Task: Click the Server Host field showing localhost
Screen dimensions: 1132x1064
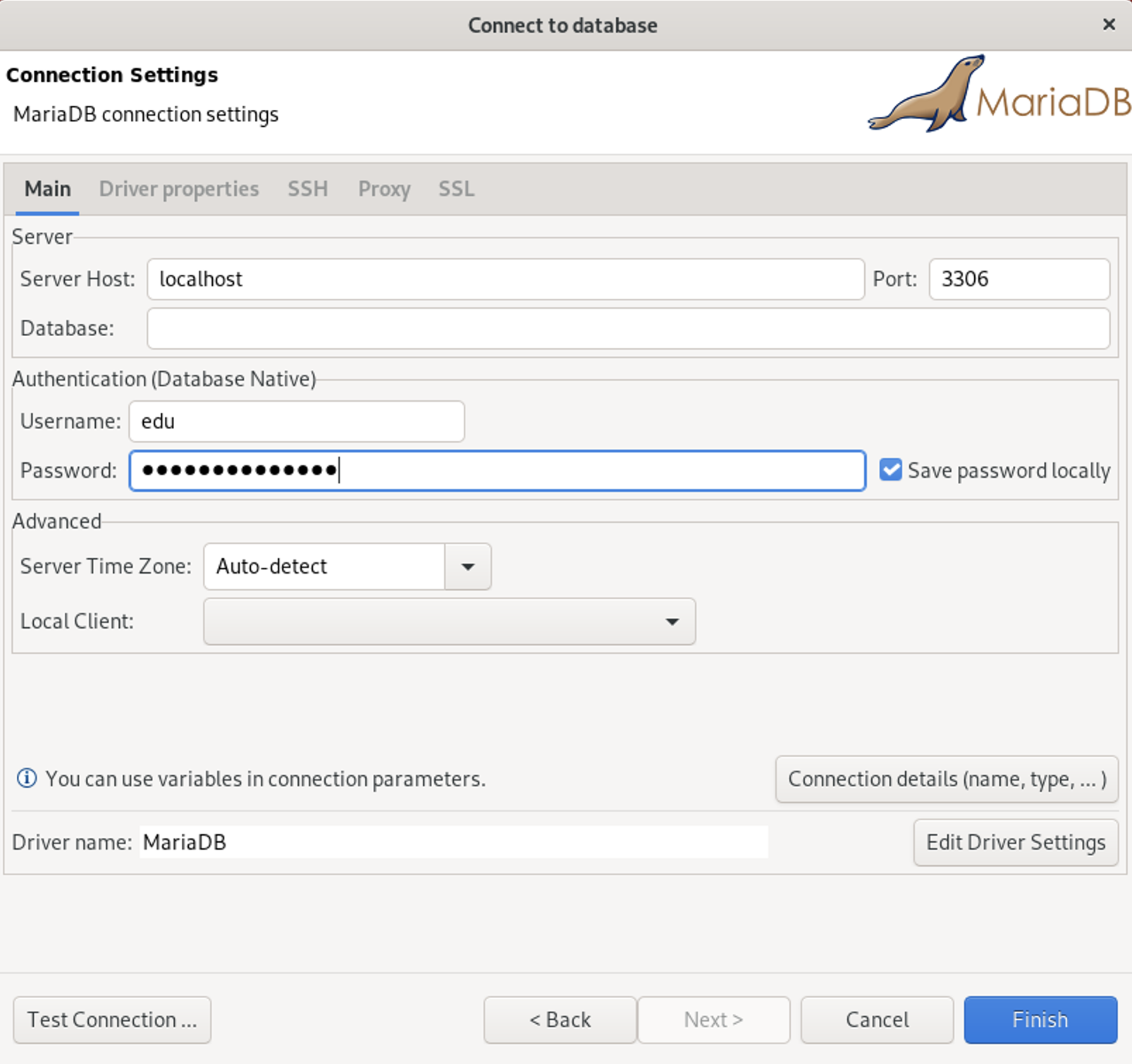Action: 505,279
